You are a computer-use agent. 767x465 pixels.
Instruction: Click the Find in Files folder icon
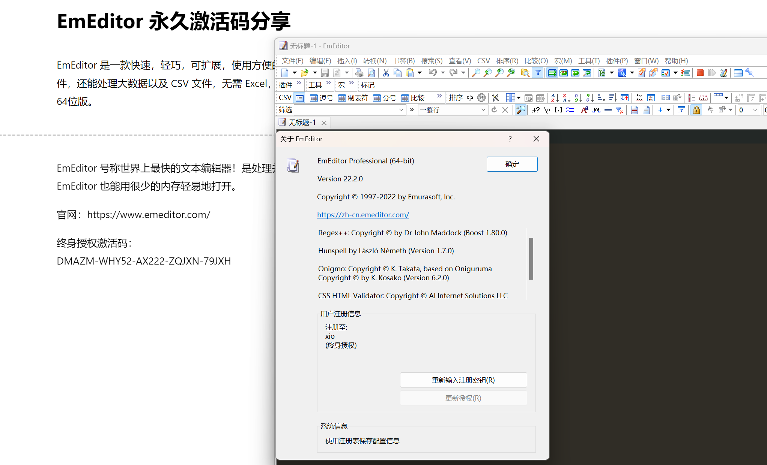[x=525, y=73]
